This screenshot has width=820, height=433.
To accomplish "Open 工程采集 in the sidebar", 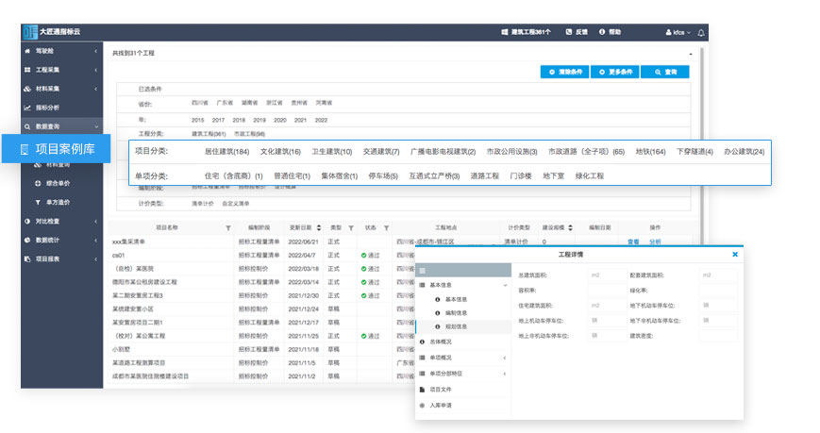I will (47, 70).
